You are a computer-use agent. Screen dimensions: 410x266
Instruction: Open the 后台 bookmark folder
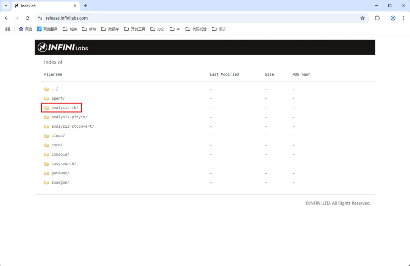89,29
